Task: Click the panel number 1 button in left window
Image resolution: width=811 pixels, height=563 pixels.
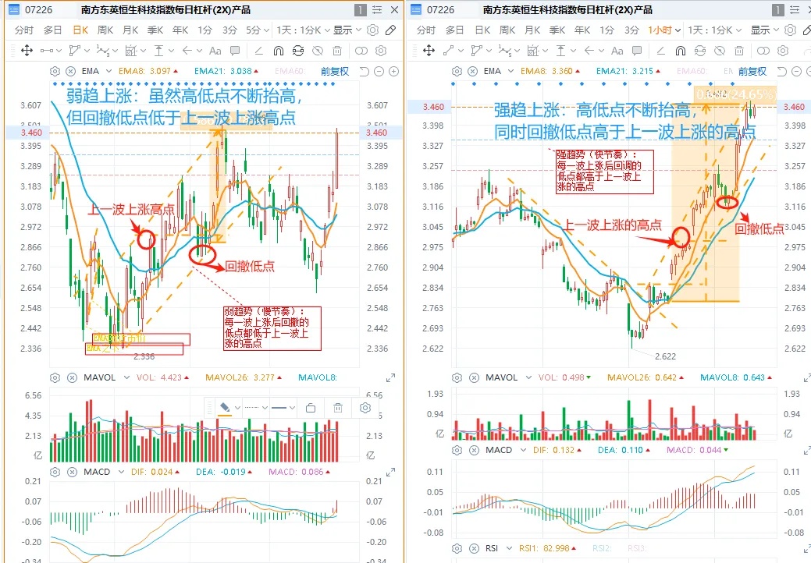Action: pyautogui.click(x=361, y=9)
